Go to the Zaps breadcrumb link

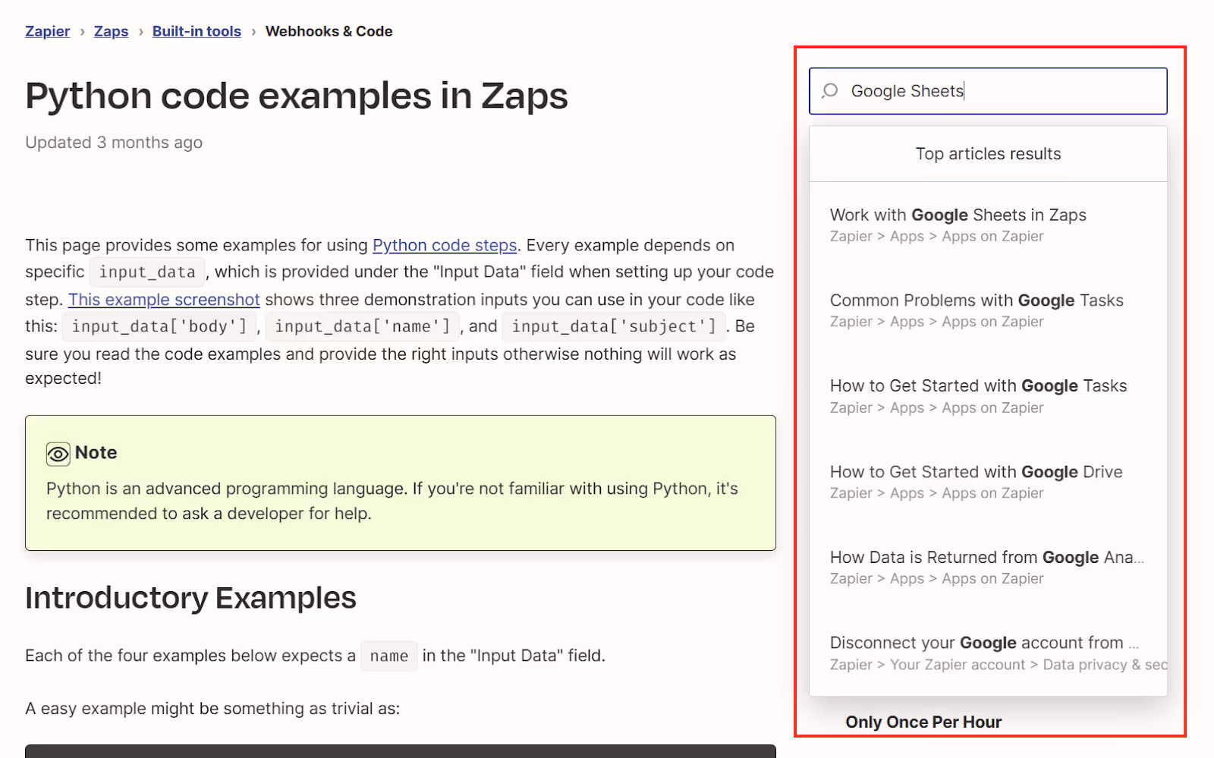pyautogui.click(x=111, y=31)
